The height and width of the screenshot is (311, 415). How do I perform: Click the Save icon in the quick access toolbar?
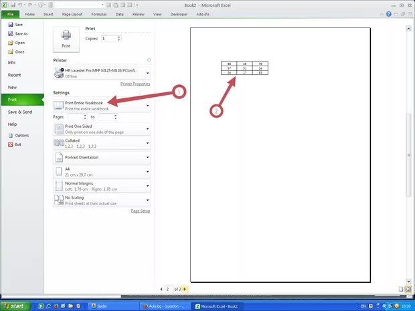coord(13,5)
